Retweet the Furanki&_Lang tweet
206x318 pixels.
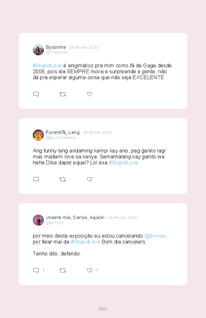point(63,179)
